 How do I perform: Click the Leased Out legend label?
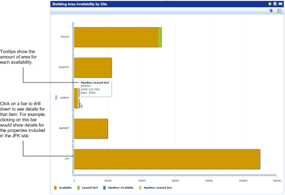click(x=90, y=188)
